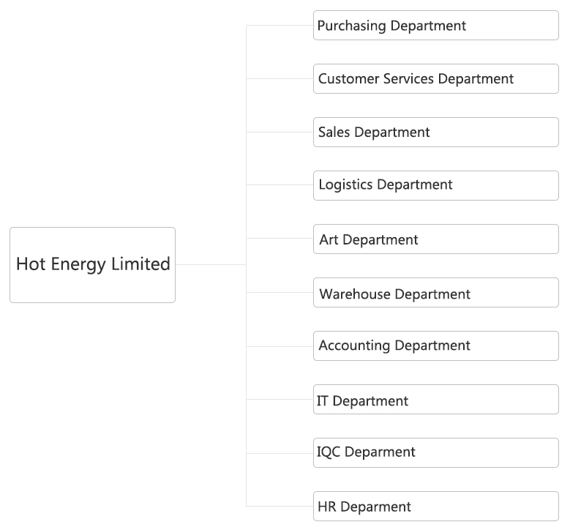Select the Hot Energy Limited root node
Image resolution: width=570 pixels, height=530 pixels.
[92, 265]
